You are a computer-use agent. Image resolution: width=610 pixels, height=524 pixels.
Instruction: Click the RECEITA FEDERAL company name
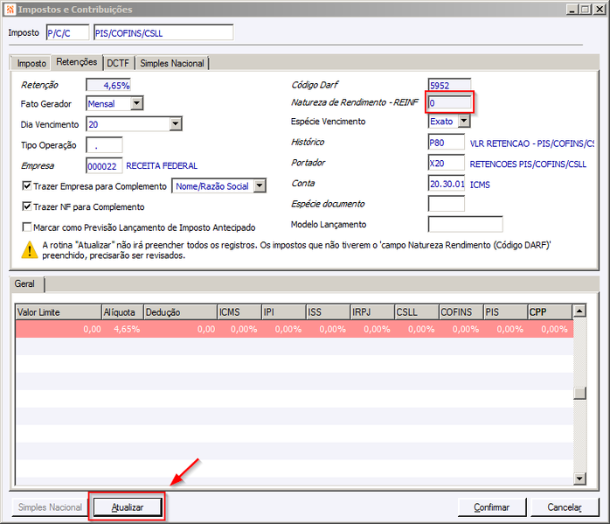click(162, 166)
